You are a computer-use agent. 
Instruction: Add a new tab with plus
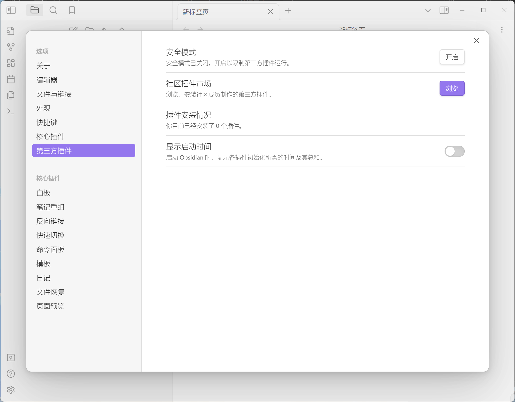[x=288, y=11]
